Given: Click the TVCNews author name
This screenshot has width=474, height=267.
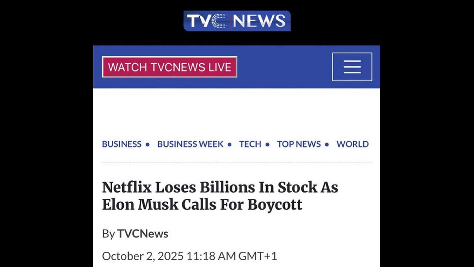Looking at the screenshot, I should coord(143,234).
